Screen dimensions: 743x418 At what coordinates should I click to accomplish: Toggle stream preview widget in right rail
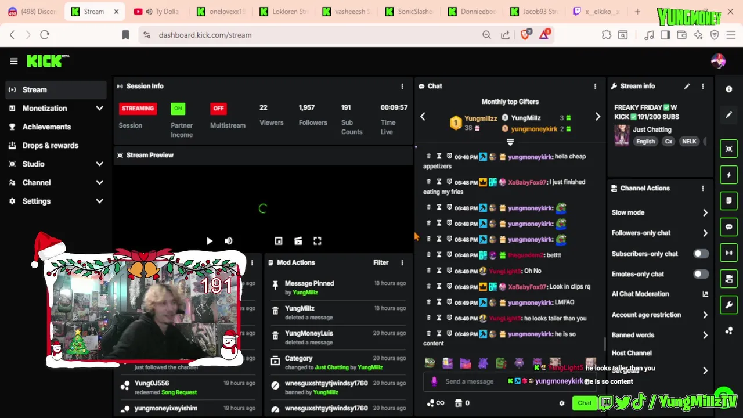[729, 149]
